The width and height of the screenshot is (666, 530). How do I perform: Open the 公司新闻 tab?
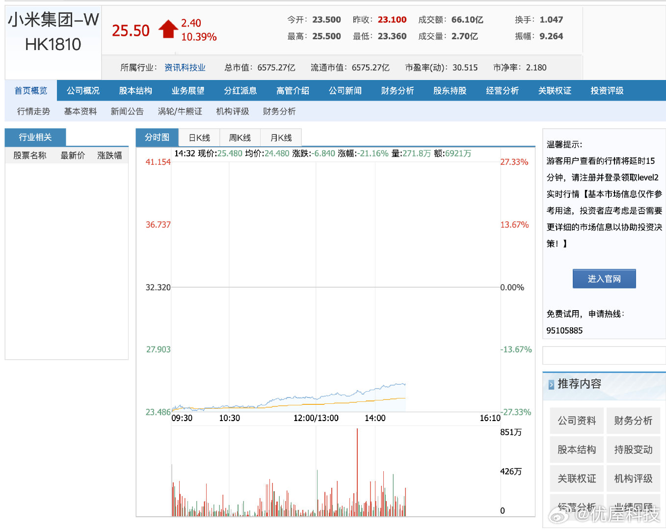point(346,91)
